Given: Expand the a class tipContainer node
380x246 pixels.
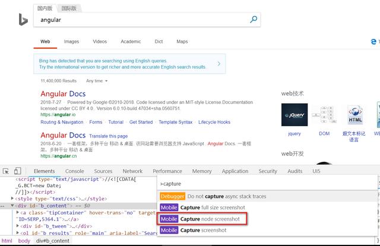Looking at the screenshot, I should [x=17, y=212].
